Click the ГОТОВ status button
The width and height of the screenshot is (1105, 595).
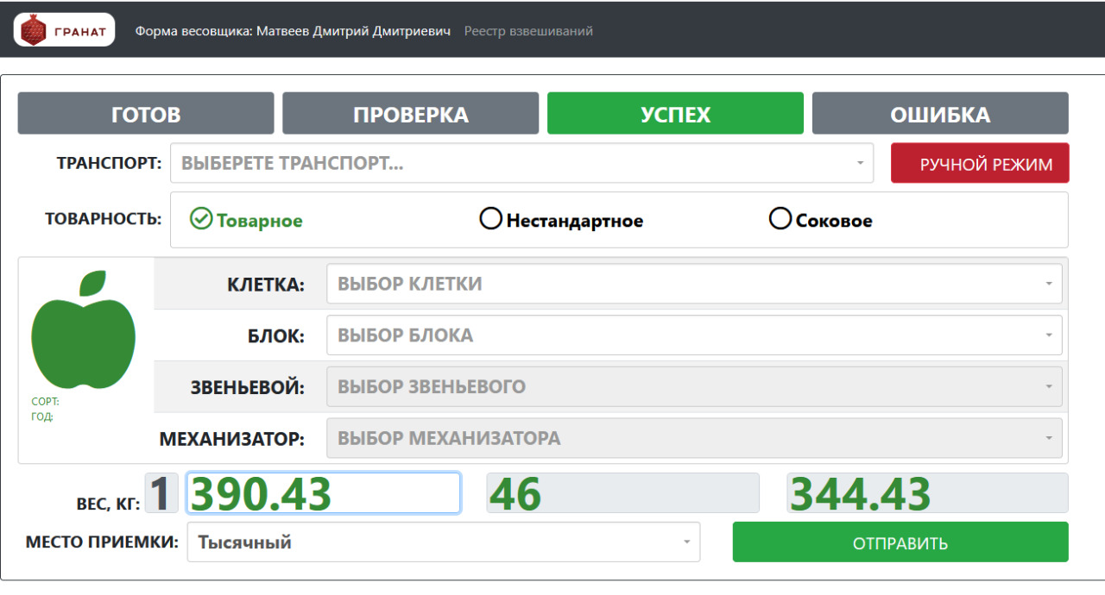point(145,113)
